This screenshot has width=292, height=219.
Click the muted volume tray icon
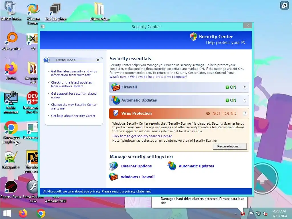[265, 214]
